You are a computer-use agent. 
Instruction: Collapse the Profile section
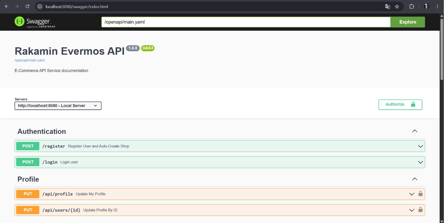coord(415,179)
